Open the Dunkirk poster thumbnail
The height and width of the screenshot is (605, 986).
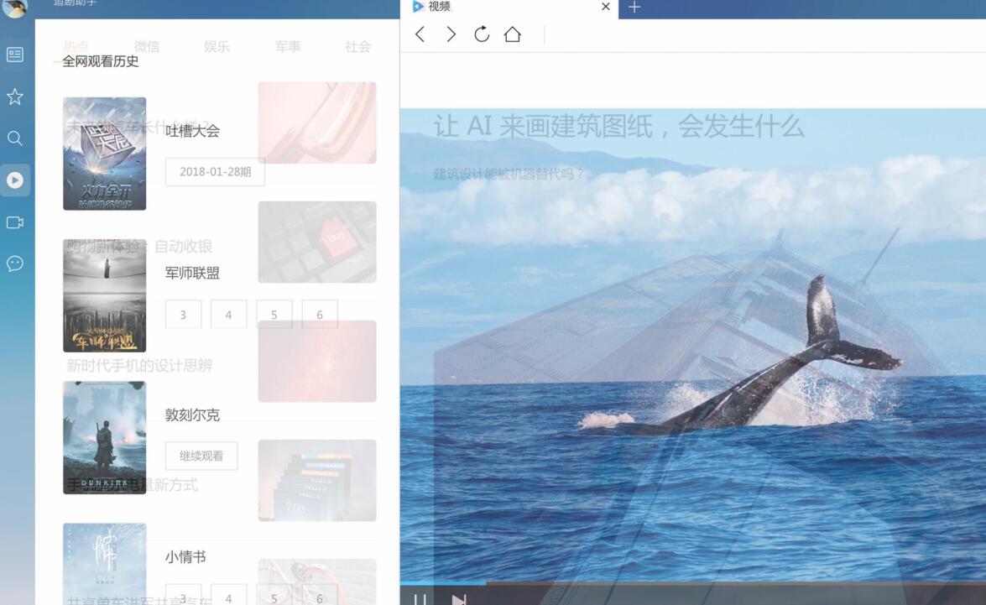coord(104,438)
